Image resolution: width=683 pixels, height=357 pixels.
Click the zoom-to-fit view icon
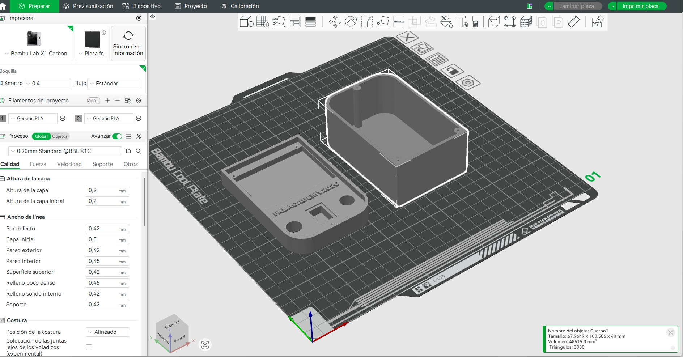(205, 345)
